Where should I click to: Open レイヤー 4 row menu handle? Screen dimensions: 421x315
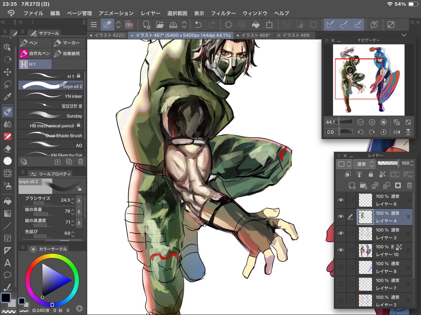point(408,217)
